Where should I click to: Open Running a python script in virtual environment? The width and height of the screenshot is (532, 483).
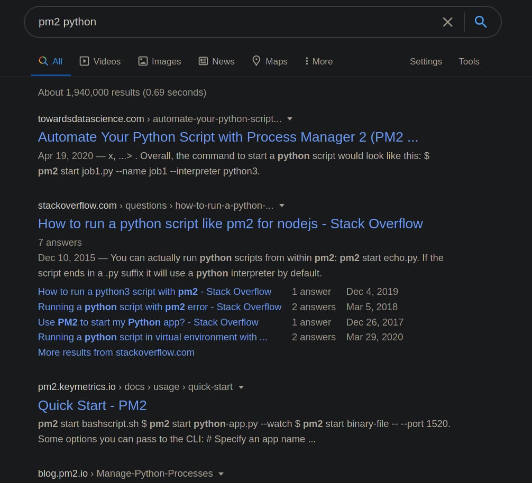[x=153, y=337]
